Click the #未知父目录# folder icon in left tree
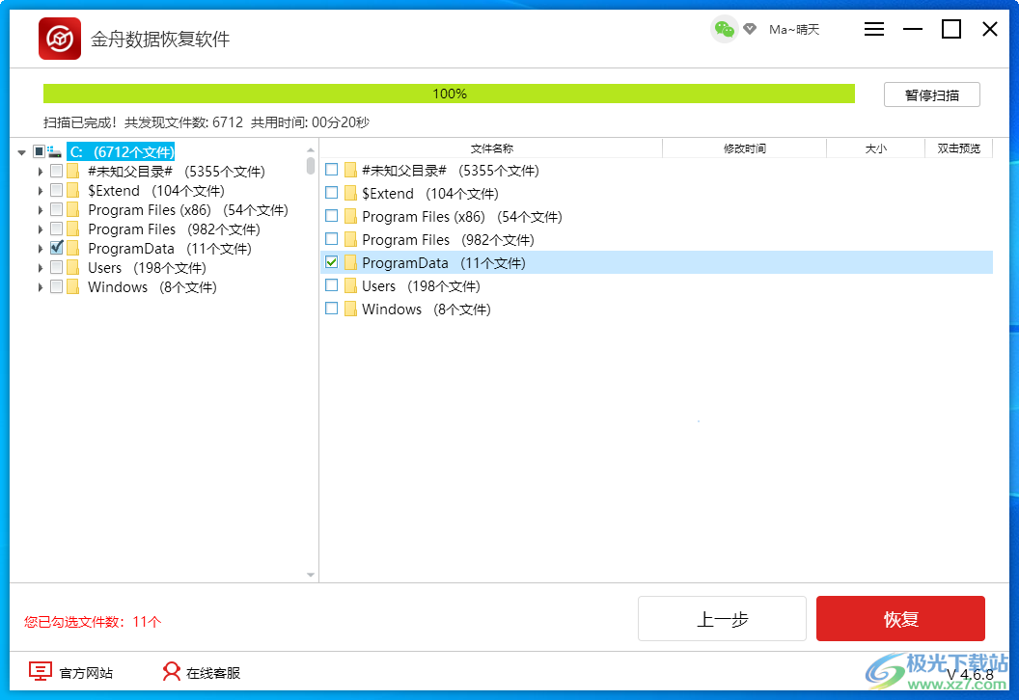The image size is (1019, 700). [x=72, y=172]
